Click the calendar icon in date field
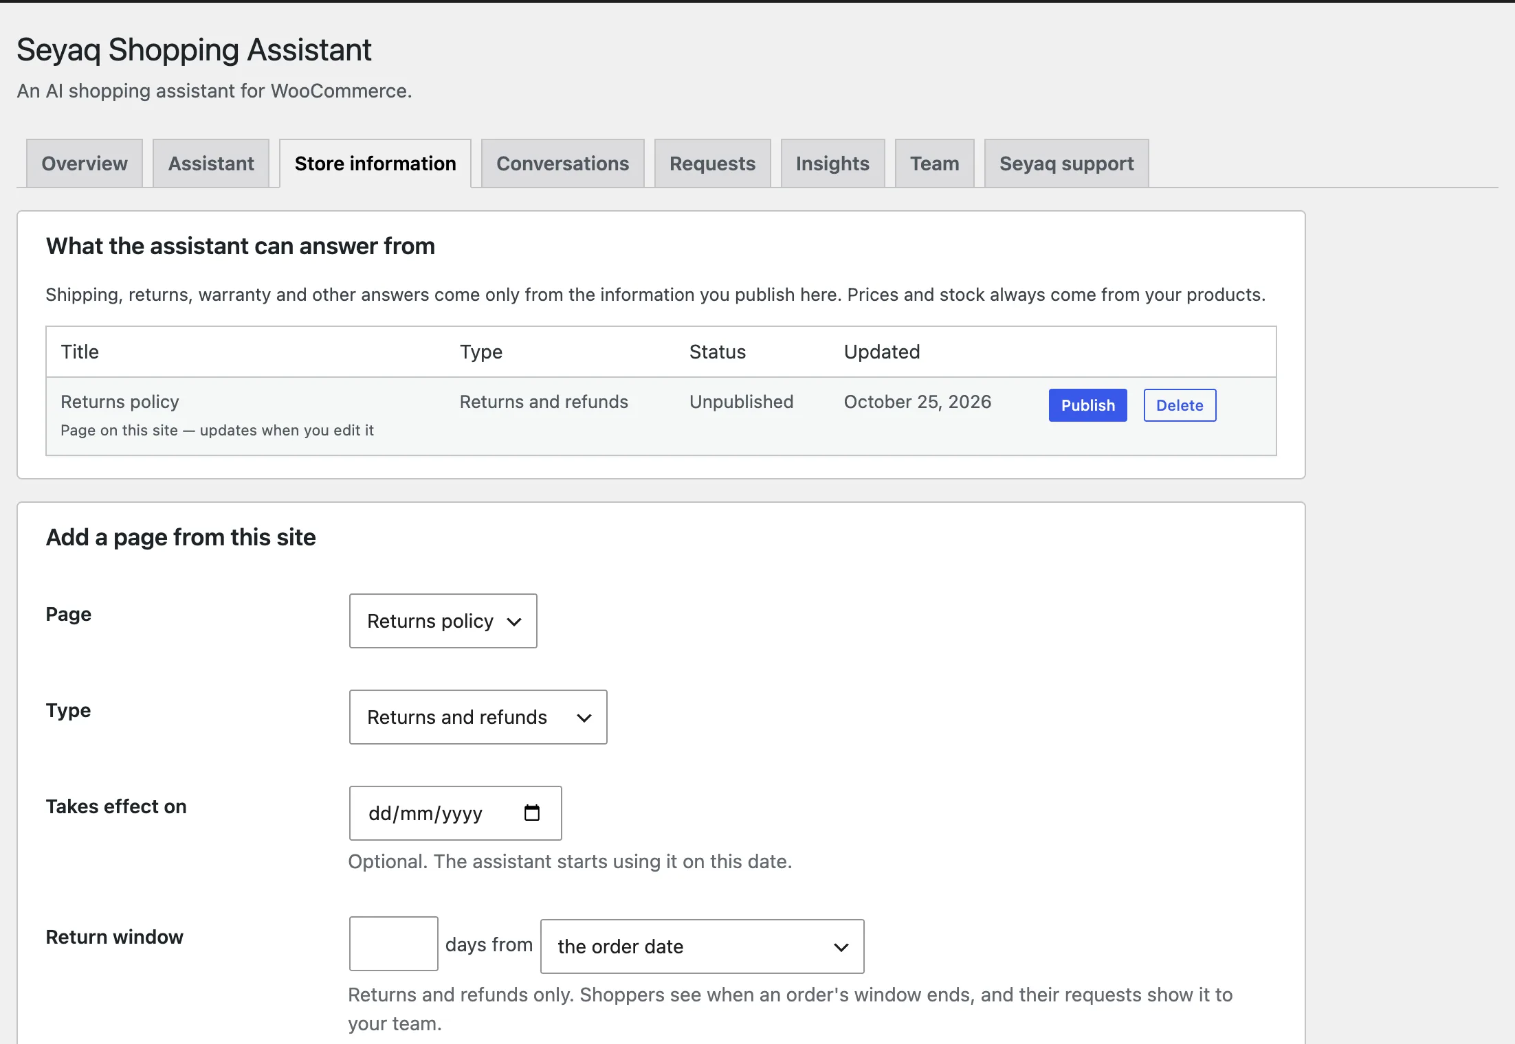The width and height of the screenshot is (1515, 1044). click(532, 813)
